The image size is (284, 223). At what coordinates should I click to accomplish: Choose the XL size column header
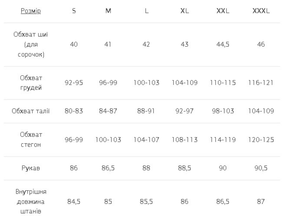pyautogui.click(x=185, y=10)
